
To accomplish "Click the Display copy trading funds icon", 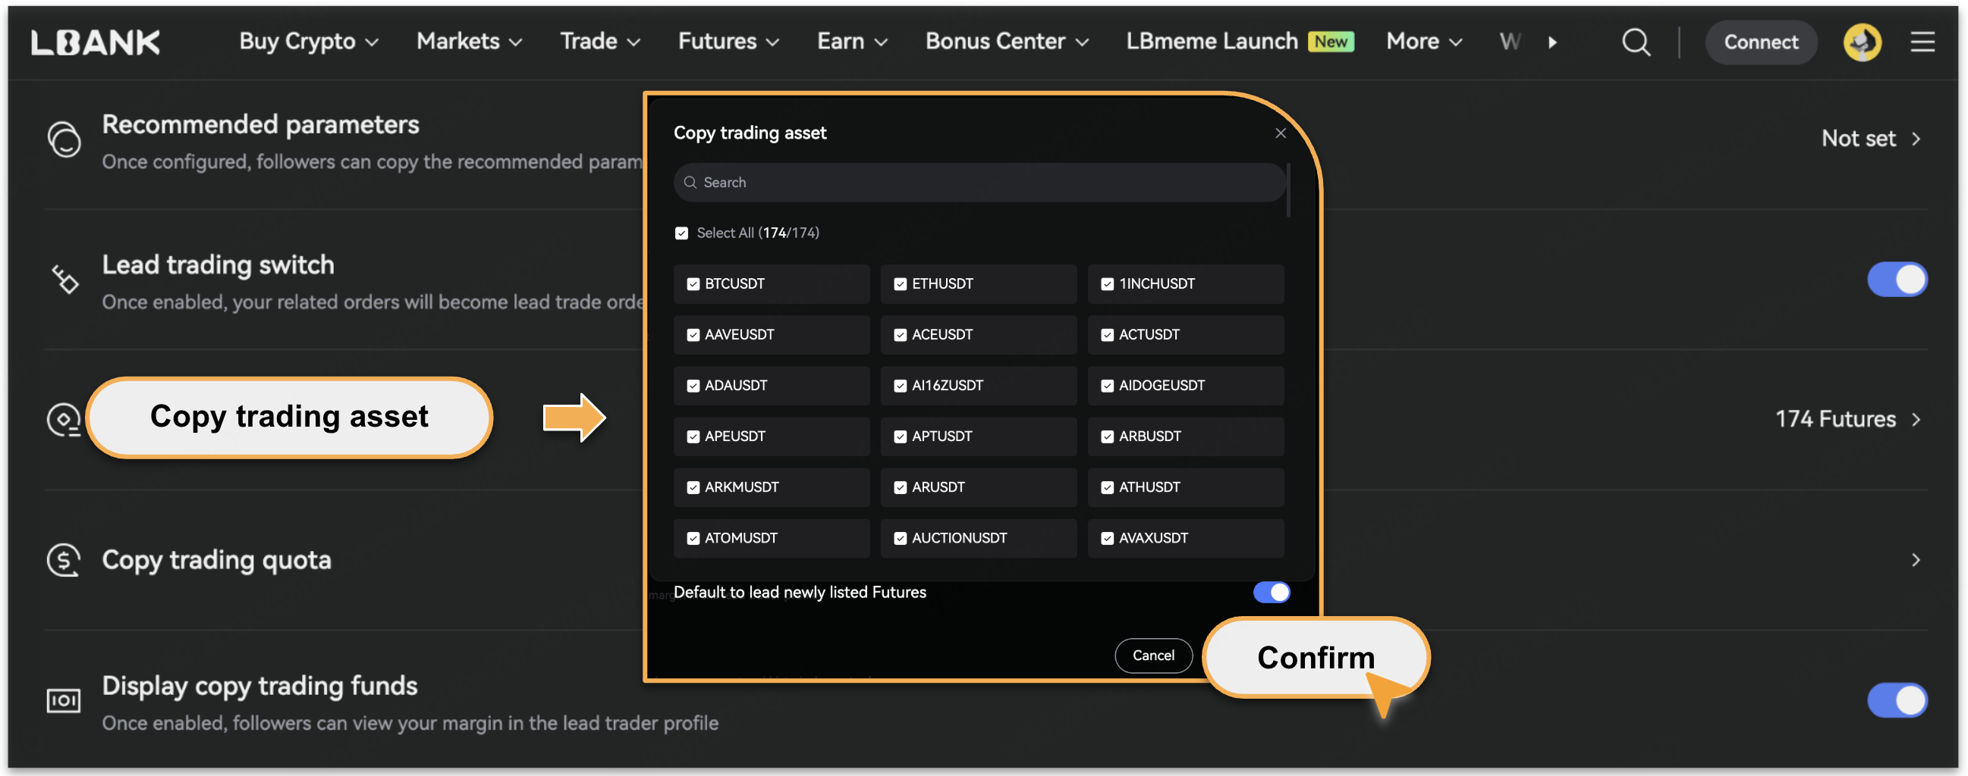I will pyautogui.click(x=64, y=700).
